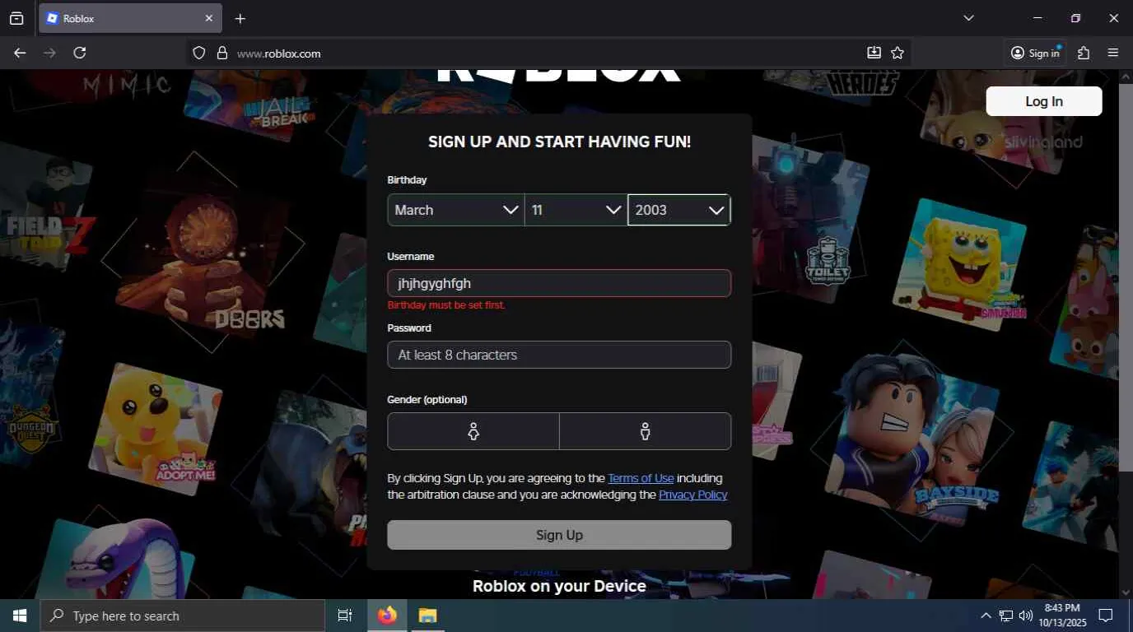This screenshot has width=1133, height=632.
Task: Click the Windows taskbar search box
Action: [182, 616]
